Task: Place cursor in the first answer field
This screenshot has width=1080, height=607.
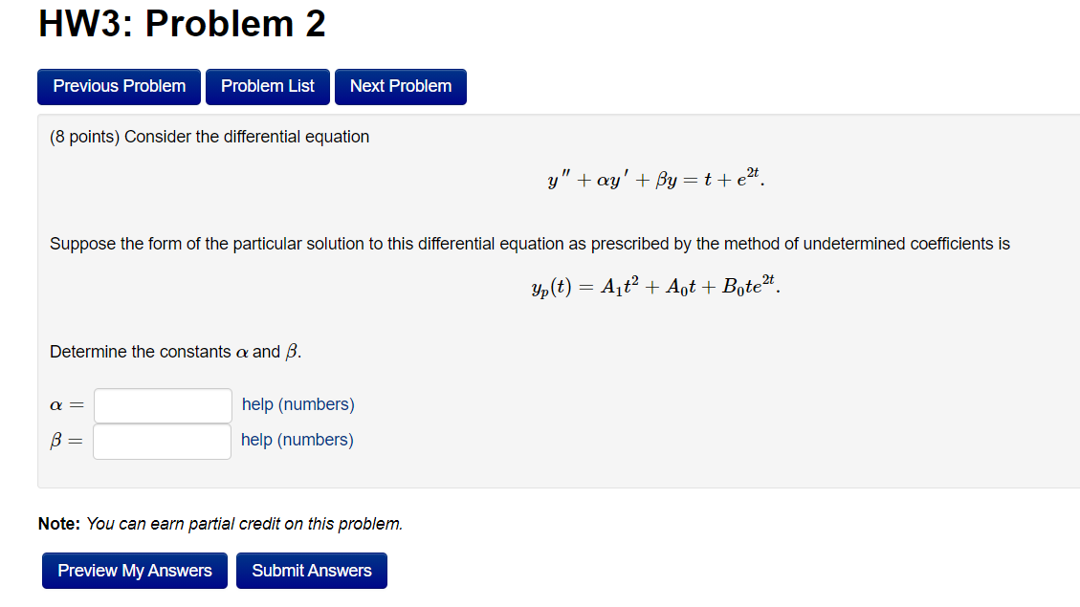Action: coord(162,404)
